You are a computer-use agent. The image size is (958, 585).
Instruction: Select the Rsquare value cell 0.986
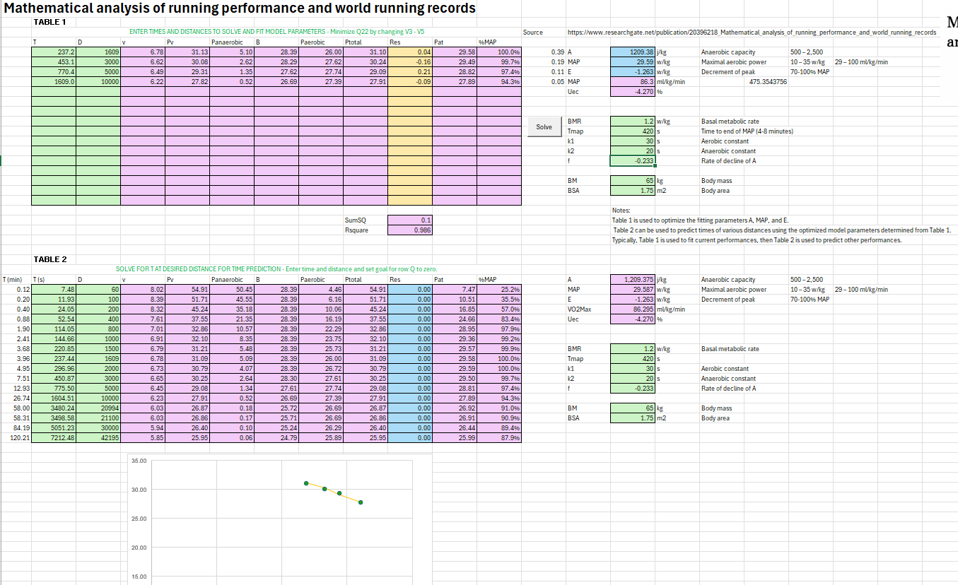coord(410,230)
